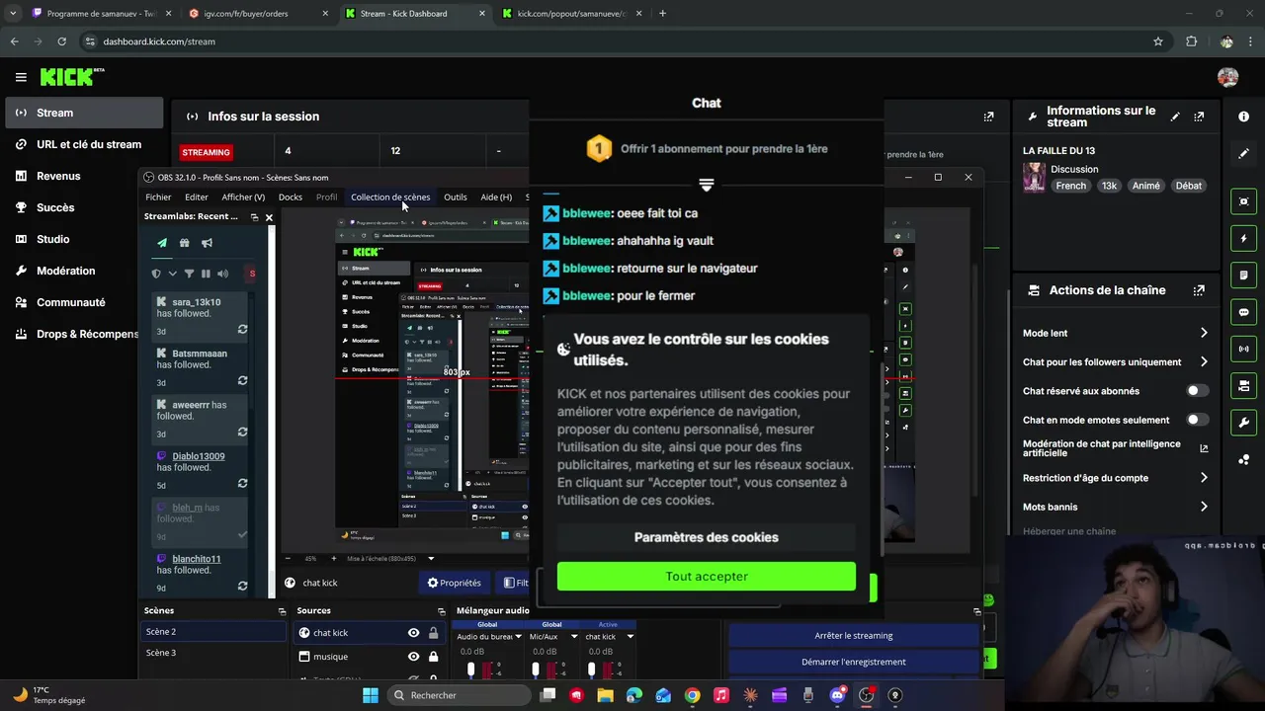Screen dimensions: 1265x711
Task: Click the chat bubble icon in right rail
Action: tap(1243, 312)
